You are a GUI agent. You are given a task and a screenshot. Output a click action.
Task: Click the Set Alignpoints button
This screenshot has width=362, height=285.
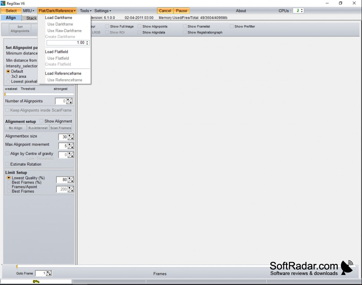20,29
